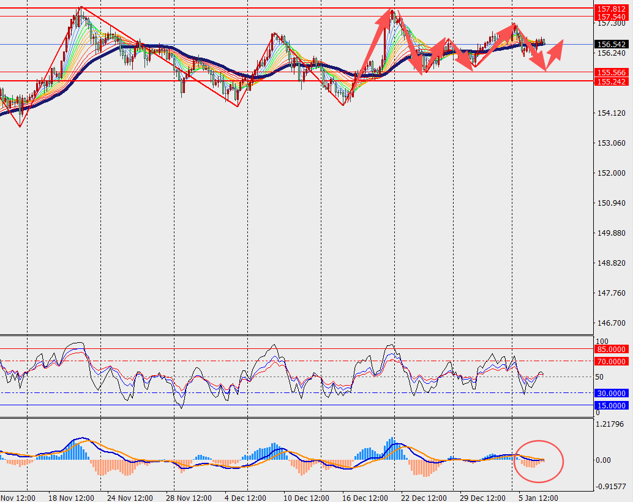The image size is (633, 502).
Task: Select the 15.0000 oversold level label
Action: tap(612, 405)
